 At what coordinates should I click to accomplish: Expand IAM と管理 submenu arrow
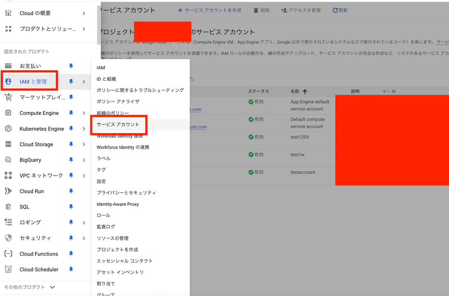[84, 82]
